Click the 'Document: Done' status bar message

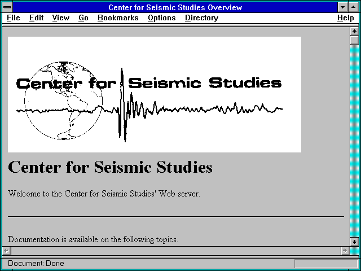tap(36, 264)
